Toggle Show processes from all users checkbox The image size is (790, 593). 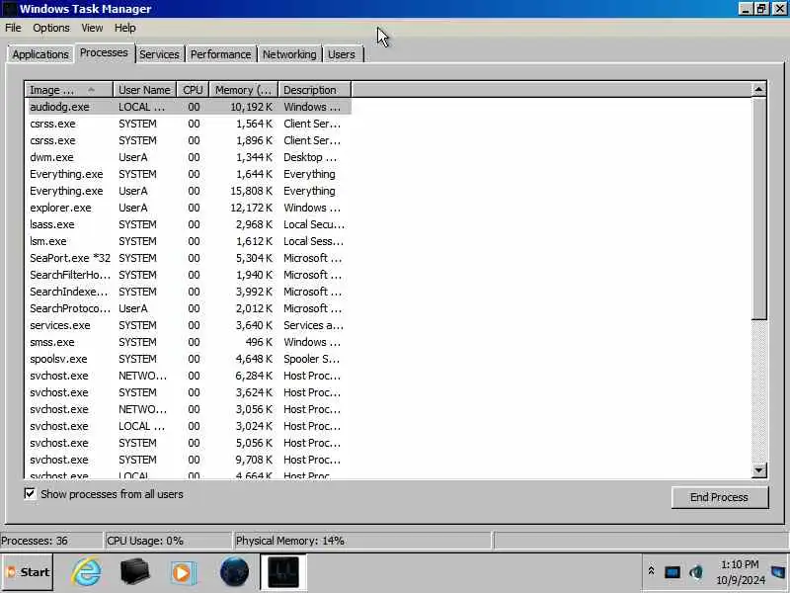(30, 493)
